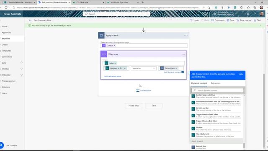Open the account profile picture in header
Viewport: 268px width, 151px height.
pyautogui.click(x=262, y=14)
